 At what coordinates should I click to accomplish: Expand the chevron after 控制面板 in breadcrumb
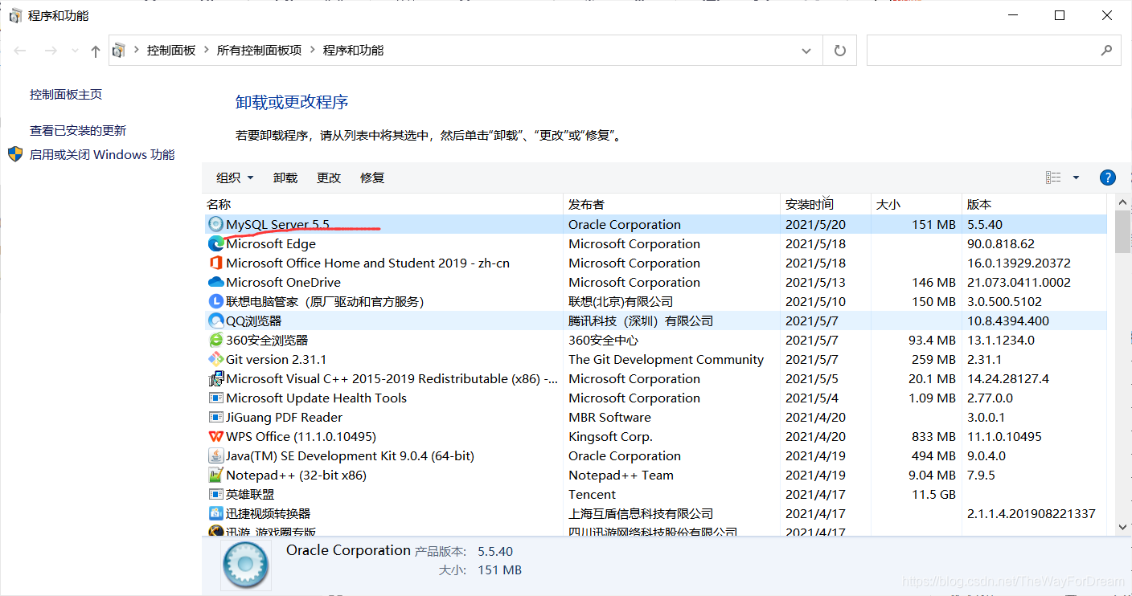(207, 51)
